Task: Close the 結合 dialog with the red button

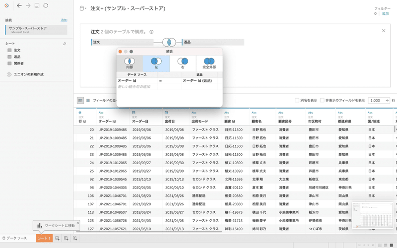Action: 120,52
